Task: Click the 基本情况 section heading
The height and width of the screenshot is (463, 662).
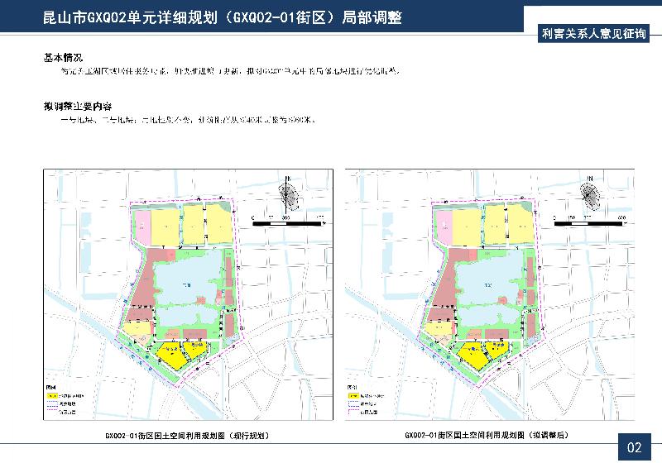Action: pyautogui.click(x=64, y=58)
